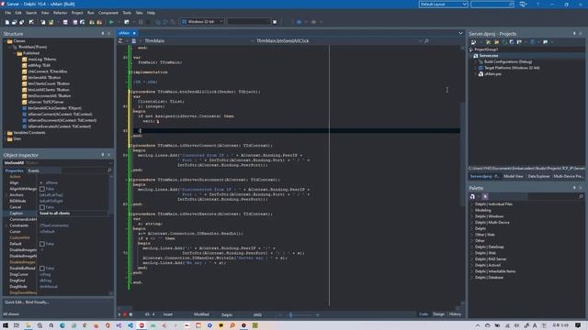Select Server.exe project node
The width and height of the screenshot is (588, 330).
[489, 56]
